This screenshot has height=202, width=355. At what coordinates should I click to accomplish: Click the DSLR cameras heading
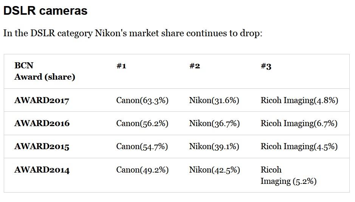coord(45,11)
